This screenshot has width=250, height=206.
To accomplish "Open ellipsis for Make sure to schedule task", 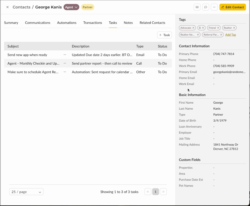I will point(65,72).
